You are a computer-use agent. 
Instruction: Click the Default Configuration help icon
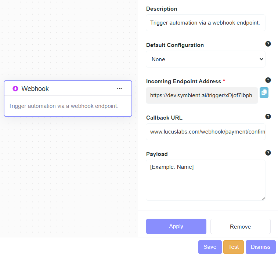(268, 44)
